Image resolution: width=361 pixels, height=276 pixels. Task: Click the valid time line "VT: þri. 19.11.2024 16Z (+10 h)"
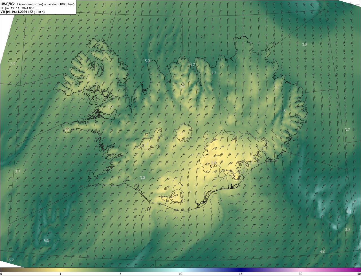click(x=23, y=12)
